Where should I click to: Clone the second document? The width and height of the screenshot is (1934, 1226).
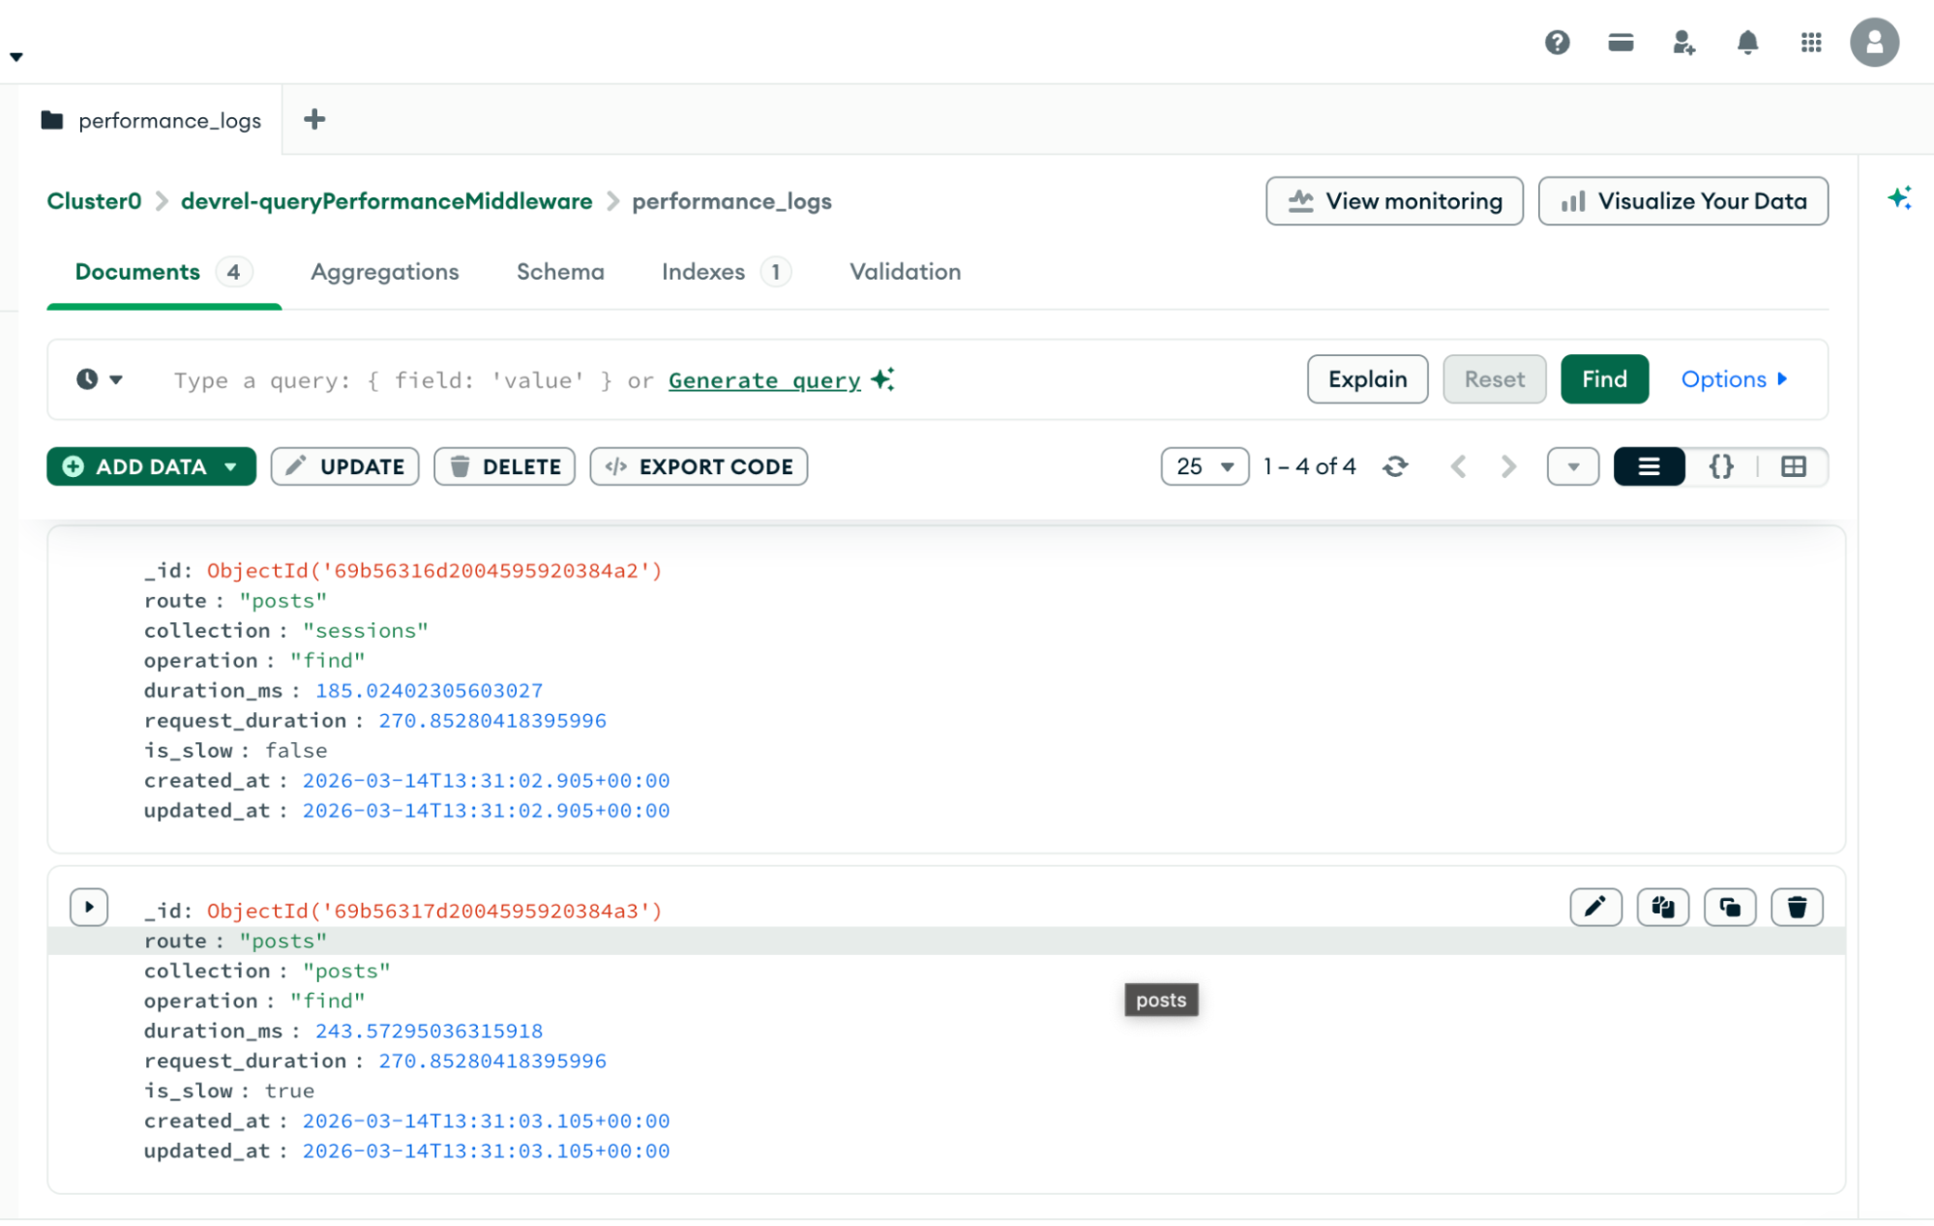[1730, 907]
